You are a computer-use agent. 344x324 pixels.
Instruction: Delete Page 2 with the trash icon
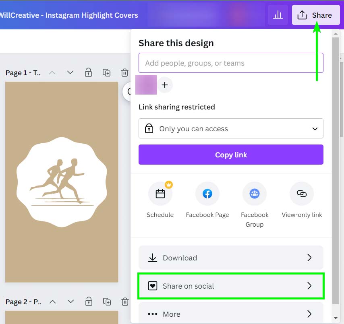pyautogui.click(x=125, y=301)
